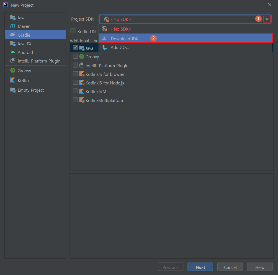Select Maven project type

coord(35,26)
